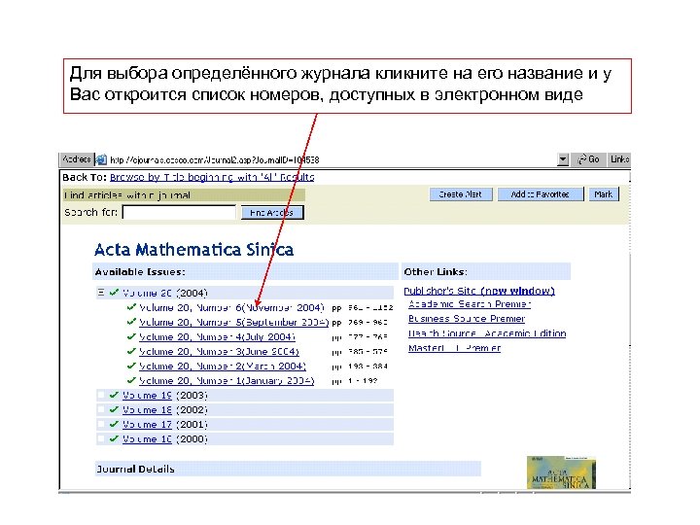The height and width of the screenshot is (525, 700).
Task: Click checkmark icon beside Number 3 issue
Action: click(x=131, y=351)
